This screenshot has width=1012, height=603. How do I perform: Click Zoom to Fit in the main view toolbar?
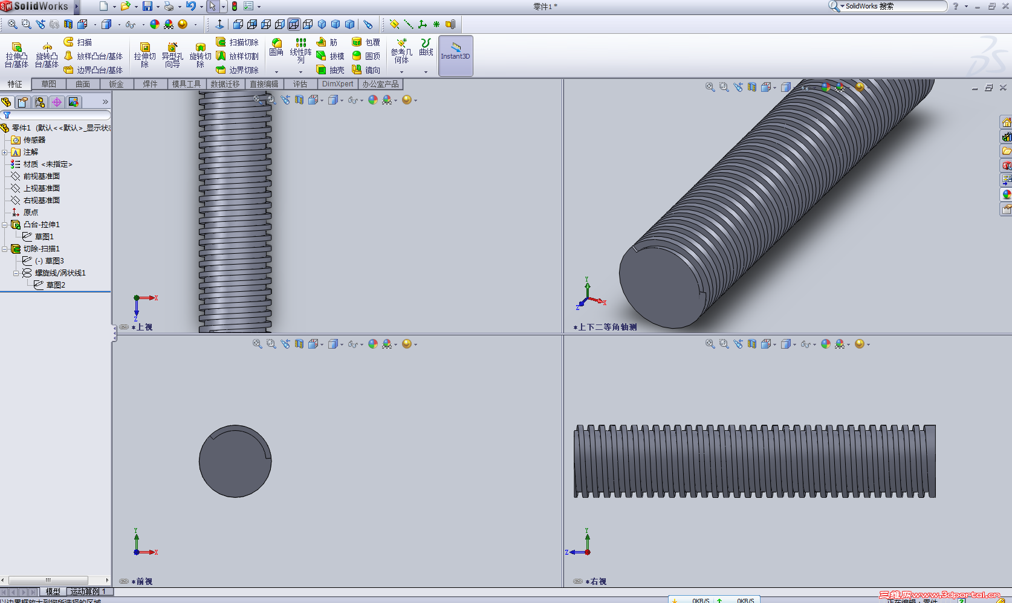click(12, 24)
